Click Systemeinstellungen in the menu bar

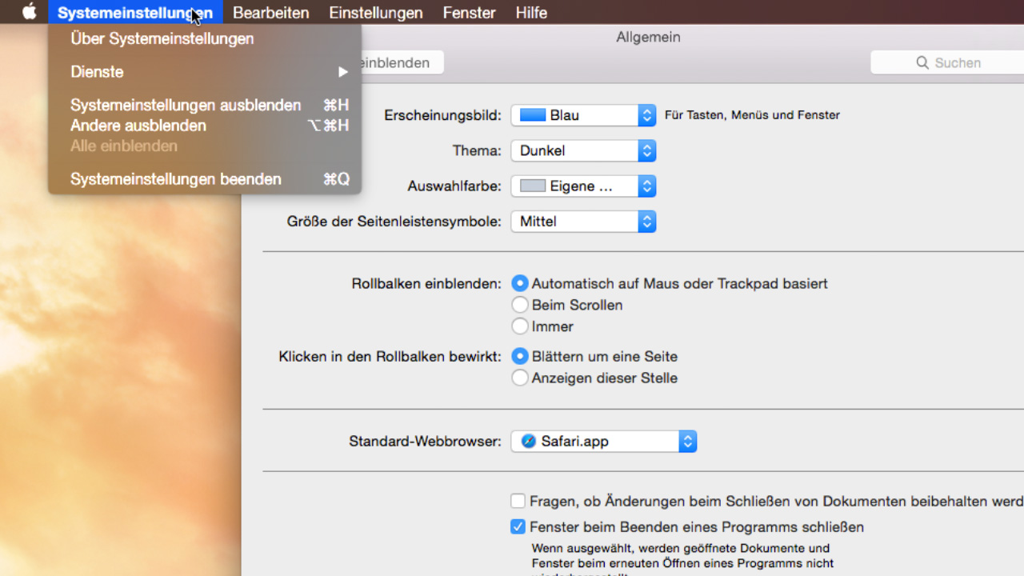click(x=135, y=12)
